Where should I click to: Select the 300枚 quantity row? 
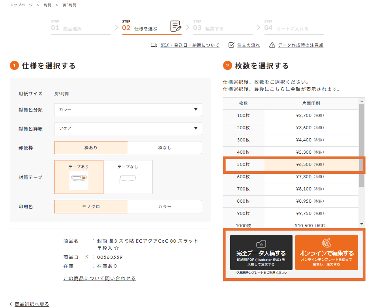pyautogui.click(x=291, y=140)
